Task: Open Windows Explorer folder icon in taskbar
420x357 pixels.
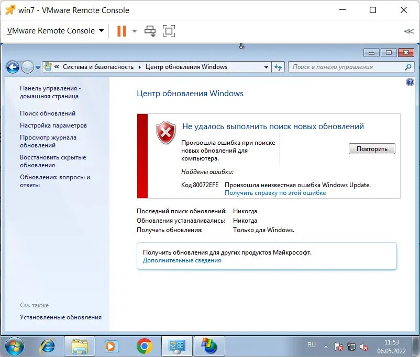Action: pyautogui.click(x=79, y=347)
